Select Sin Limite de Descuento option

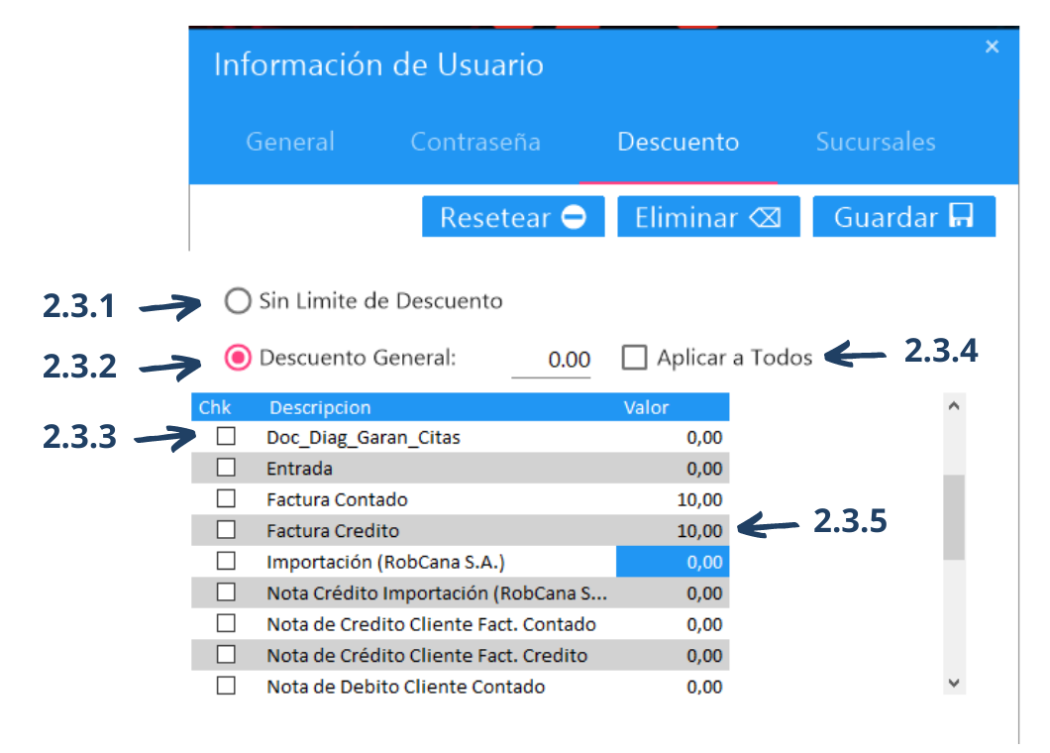pyautogui.click(x=238, y=300)
